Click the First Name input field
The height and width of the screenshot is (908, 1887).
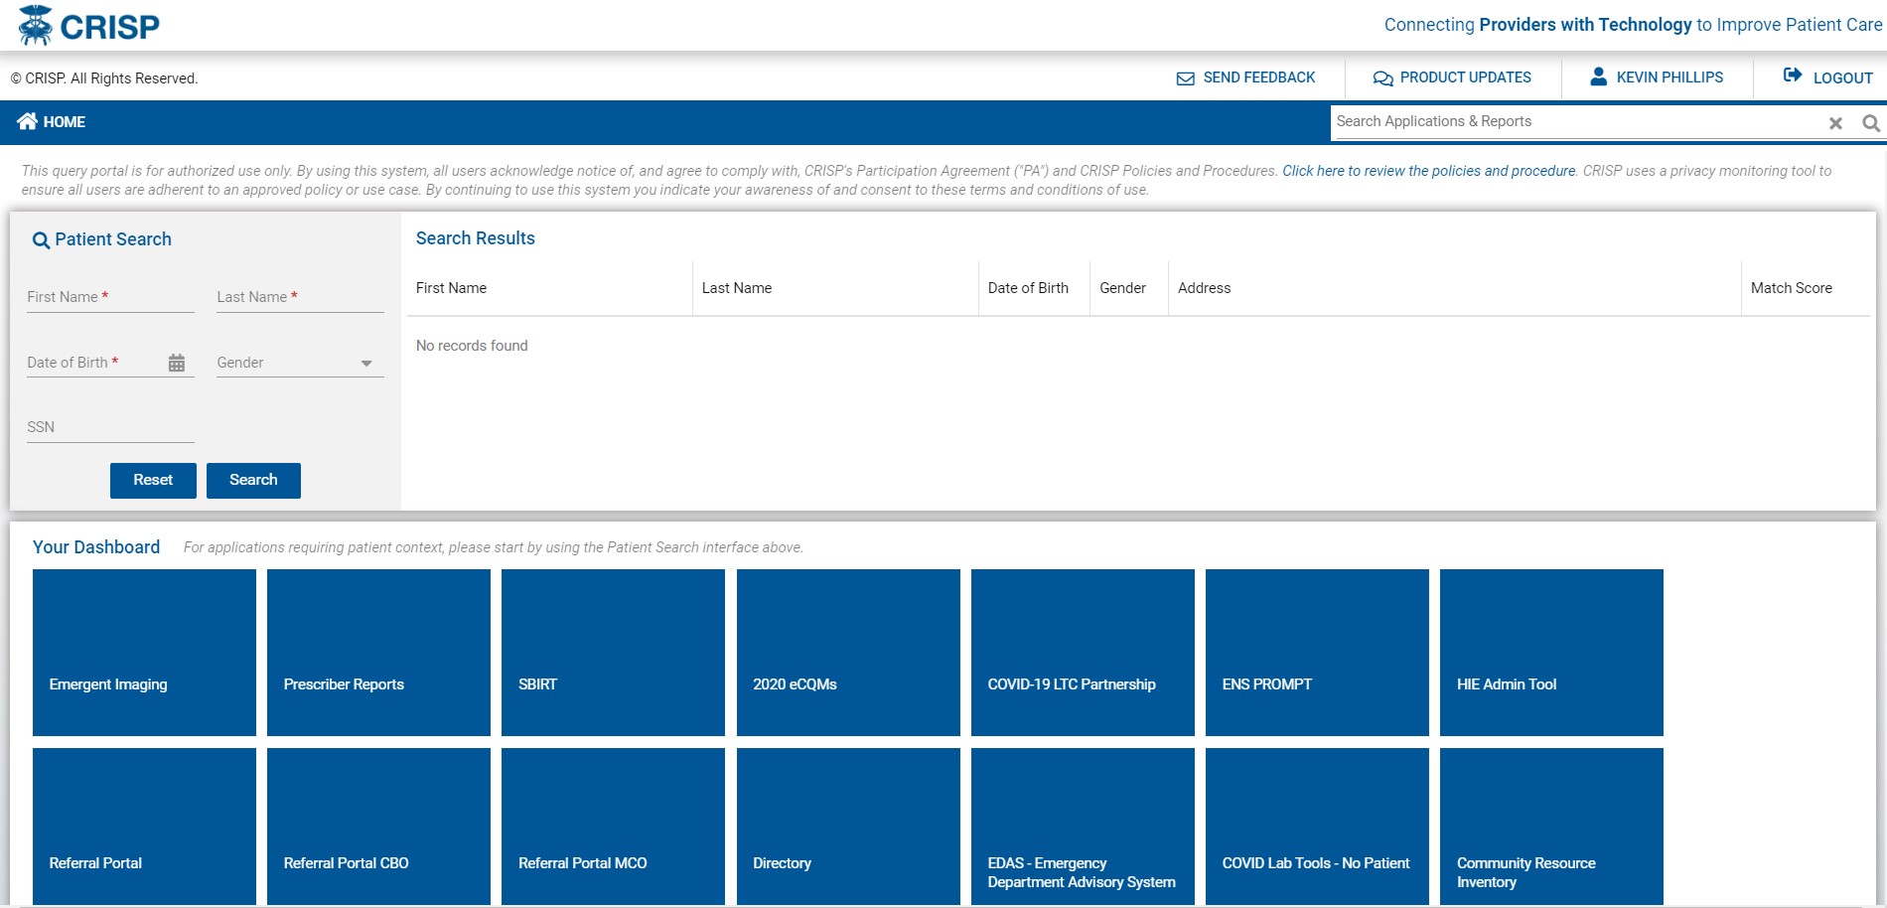110,297
